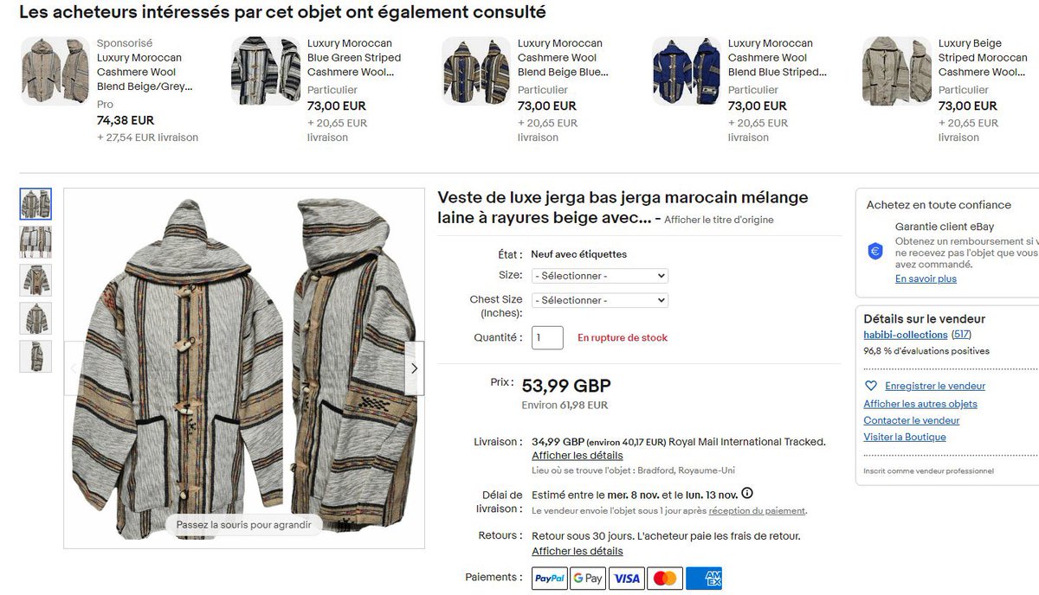Click the eBay guarantee shield icon
Screen dimensions: 1039x595
(875, 251)
